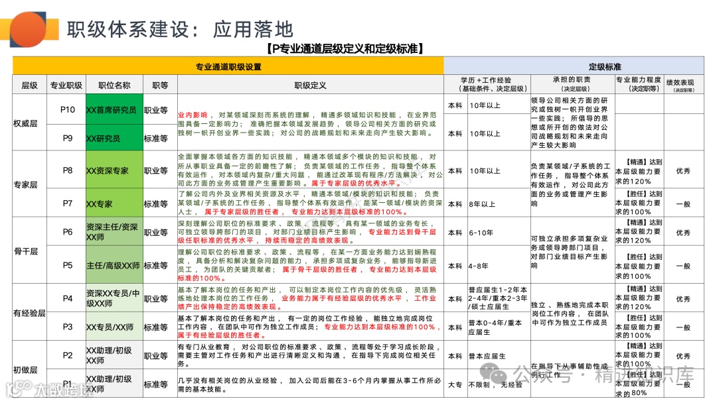
Task: Select the 层级 column header
Action: [30, 85]
